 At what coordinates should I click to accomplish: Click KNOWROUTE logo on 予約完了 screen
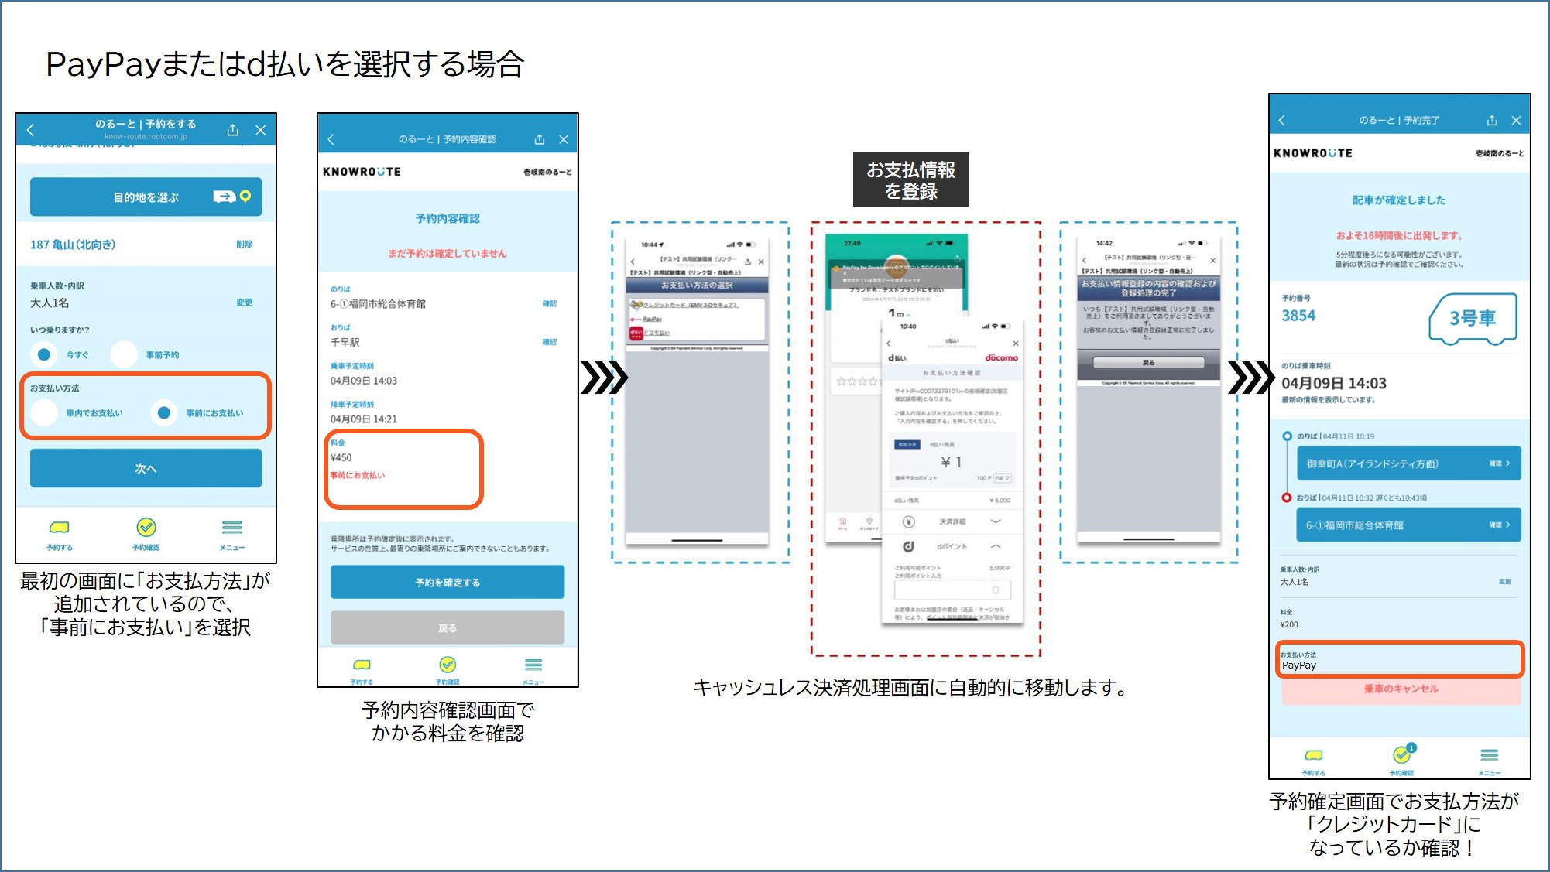pyautogui.click(x=1313, y=153)
